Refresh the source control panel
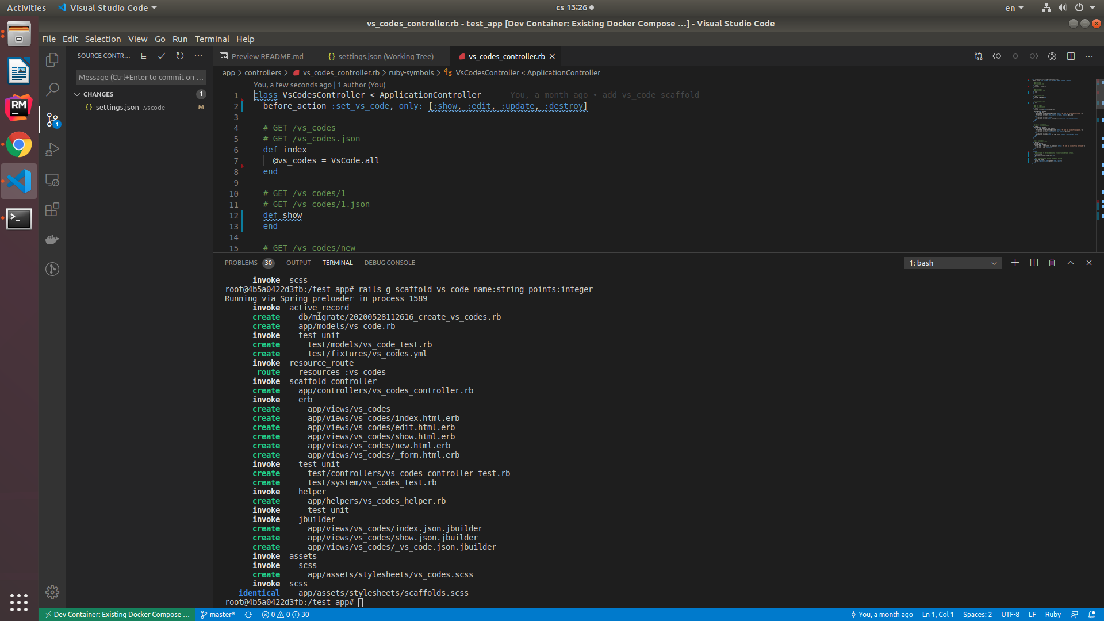The width and height of the screenshot is (1104, 621). [x=180, y=56]
